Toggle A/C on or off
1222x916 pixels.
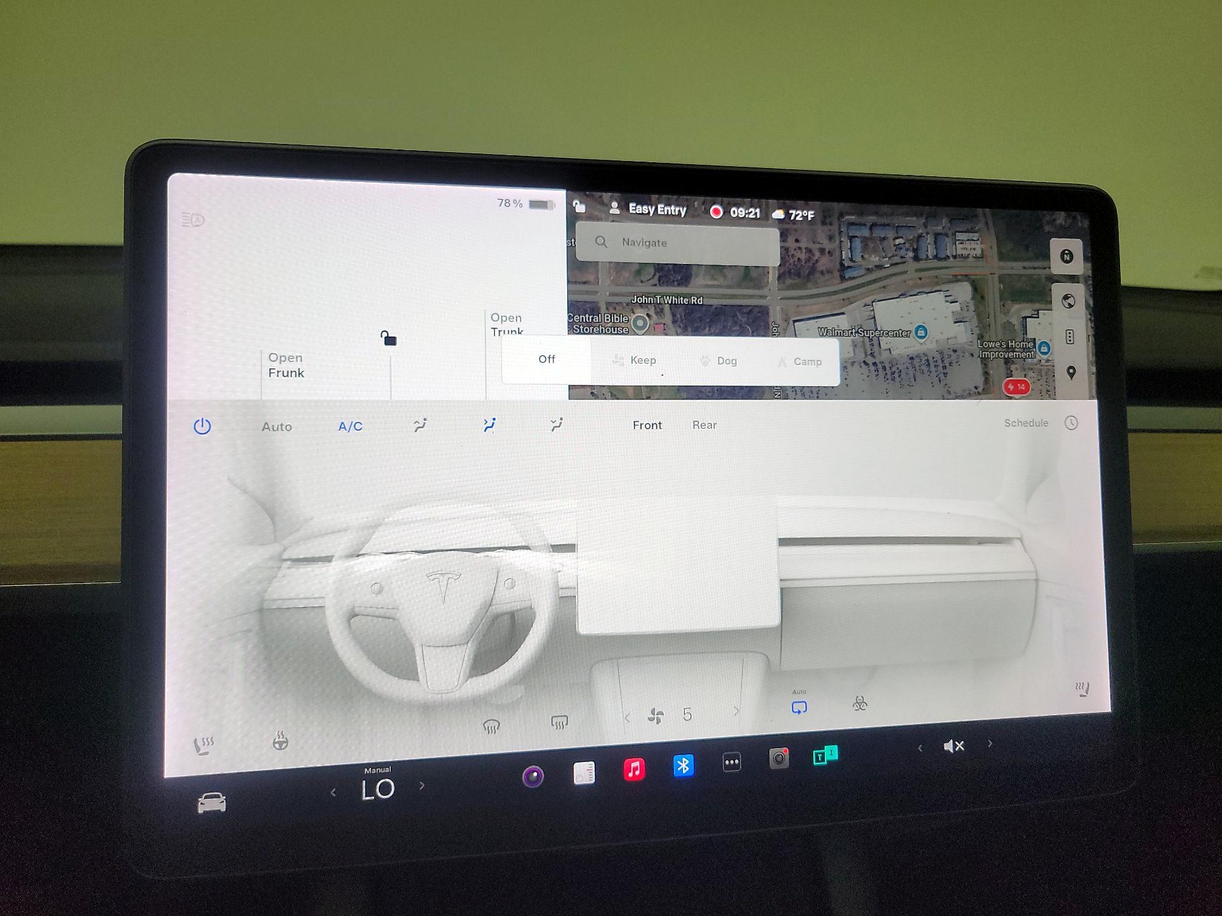click(350, 426)
